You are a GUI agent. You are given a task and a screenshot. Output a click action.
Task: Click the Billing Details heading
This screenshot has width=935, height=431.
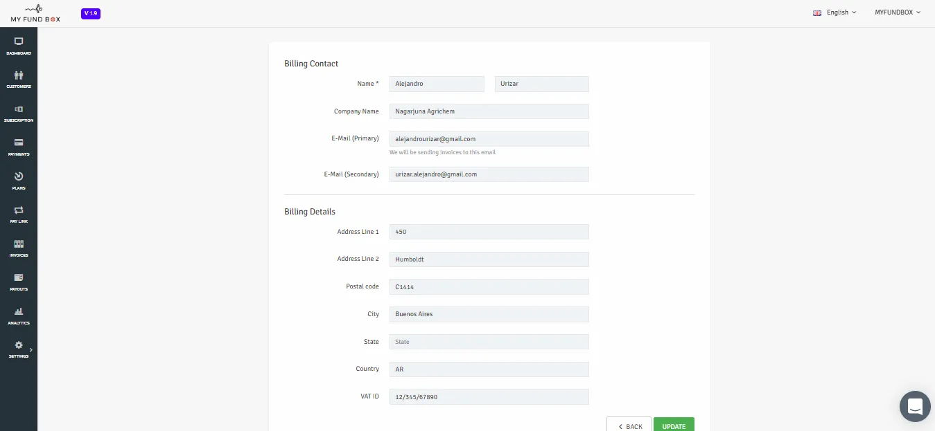(x=310, y=212)
